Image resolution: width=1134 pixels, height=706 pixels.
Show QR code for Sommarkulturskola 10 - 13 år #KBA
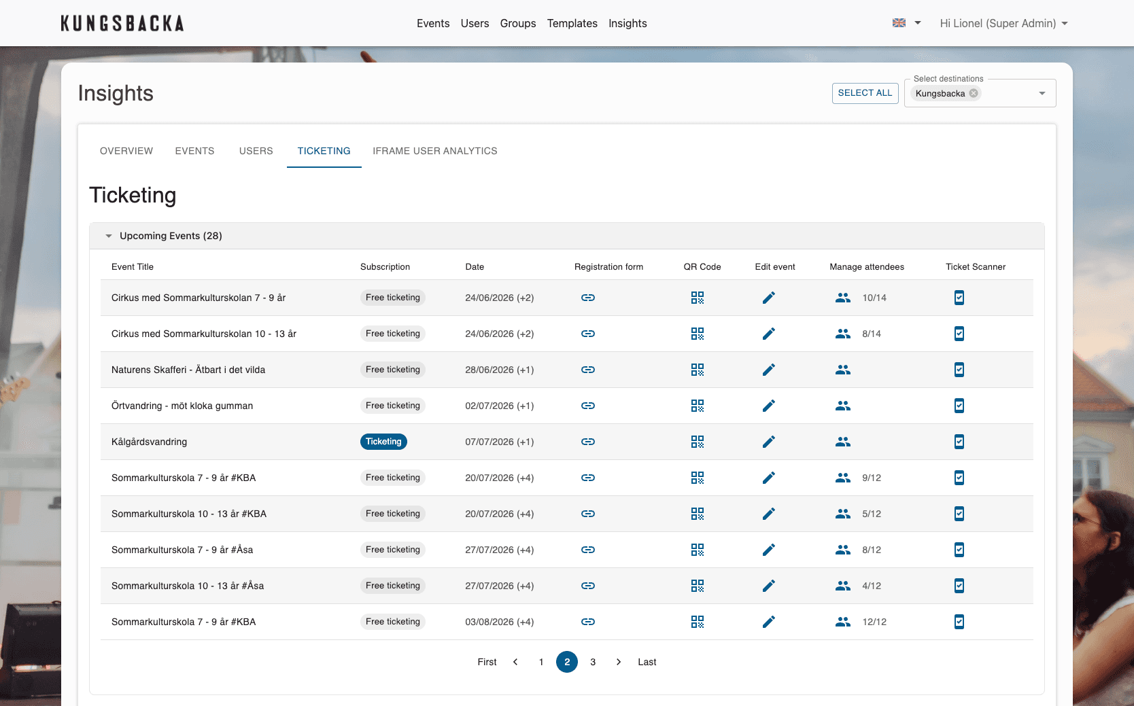pyautogui.click(x=698, y=514)
